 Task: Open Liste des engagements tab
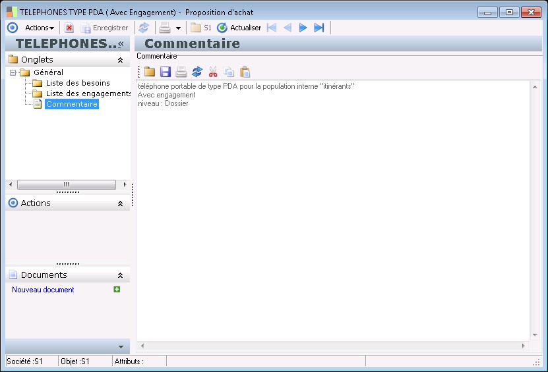tap(88, 93)
